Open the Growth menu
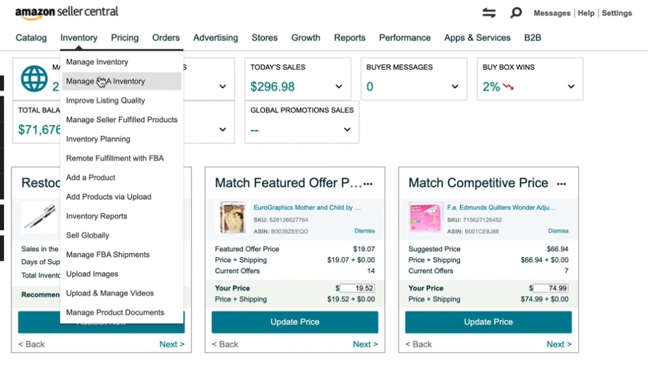 coord(306,38)
